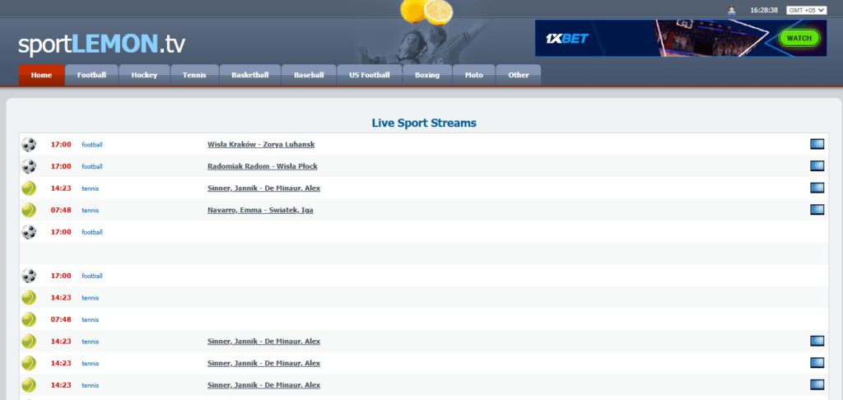843x400 pixels.
Task: Click the TV icon for Wisła Kraków match
Action: 817,144
